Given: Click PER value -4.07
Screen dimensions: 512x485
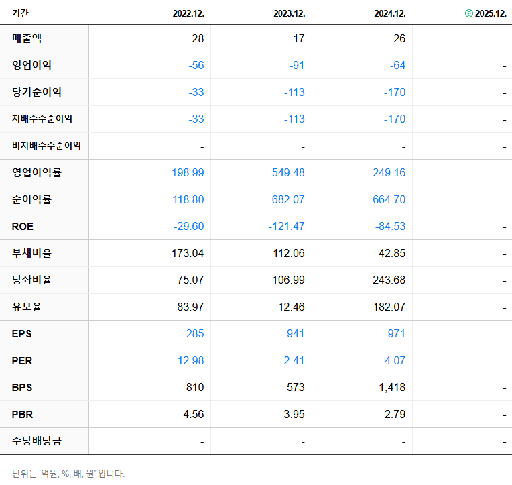Looking at the screenshot, I should pyautogui.click(x=393, y=360).
